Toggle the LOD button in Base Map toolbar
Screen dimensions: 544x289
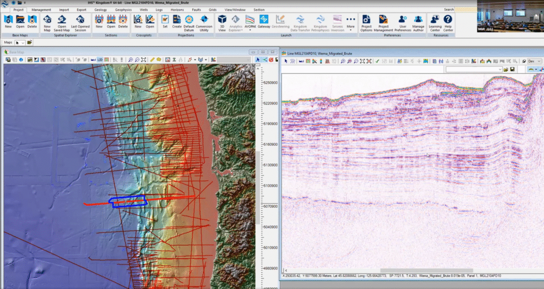[x=100, y=60]
